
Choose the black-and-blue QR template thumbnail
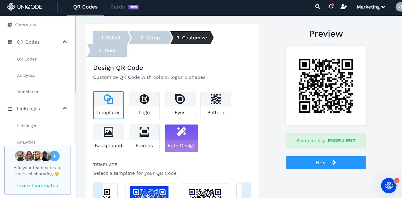click(x=205, y=191)
